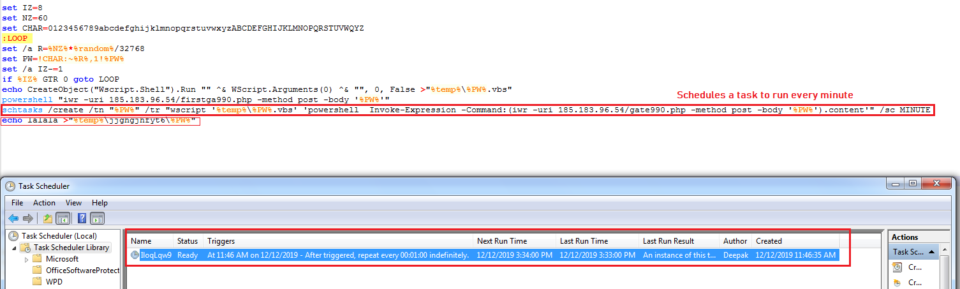
Task: Click the first Cr... create task action icon
Action: click(898, 267)
